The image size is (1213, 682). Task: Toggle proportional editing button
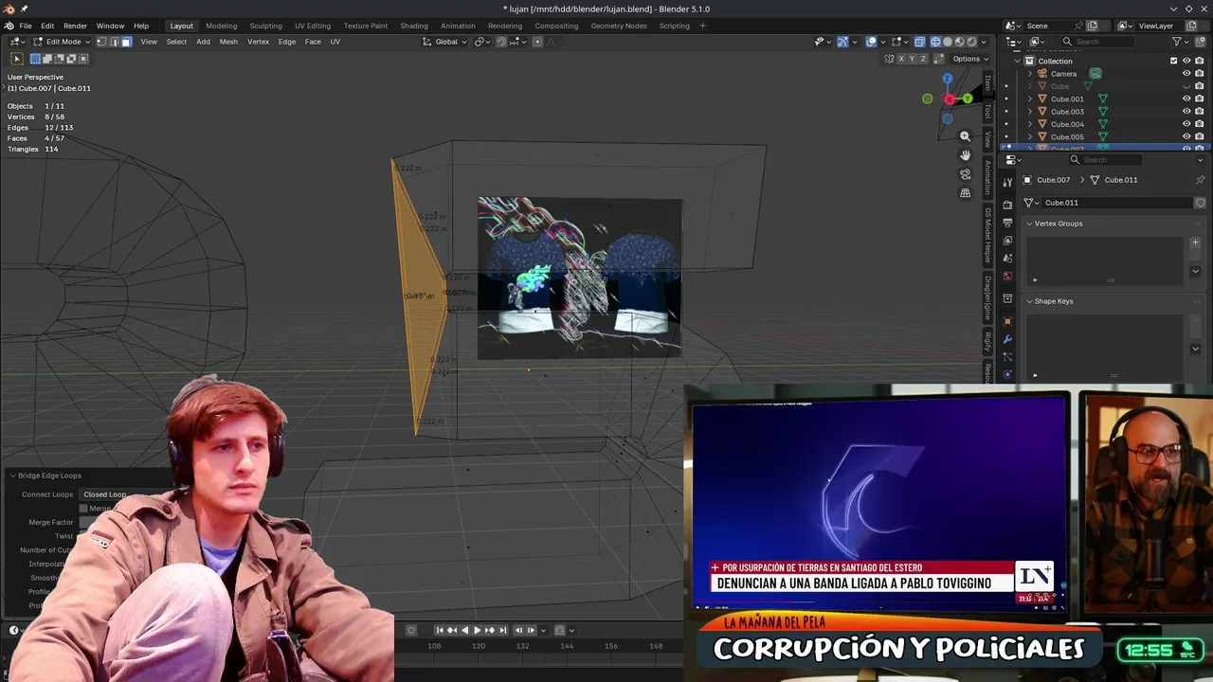pyautogui.click(x=537, y=42)
